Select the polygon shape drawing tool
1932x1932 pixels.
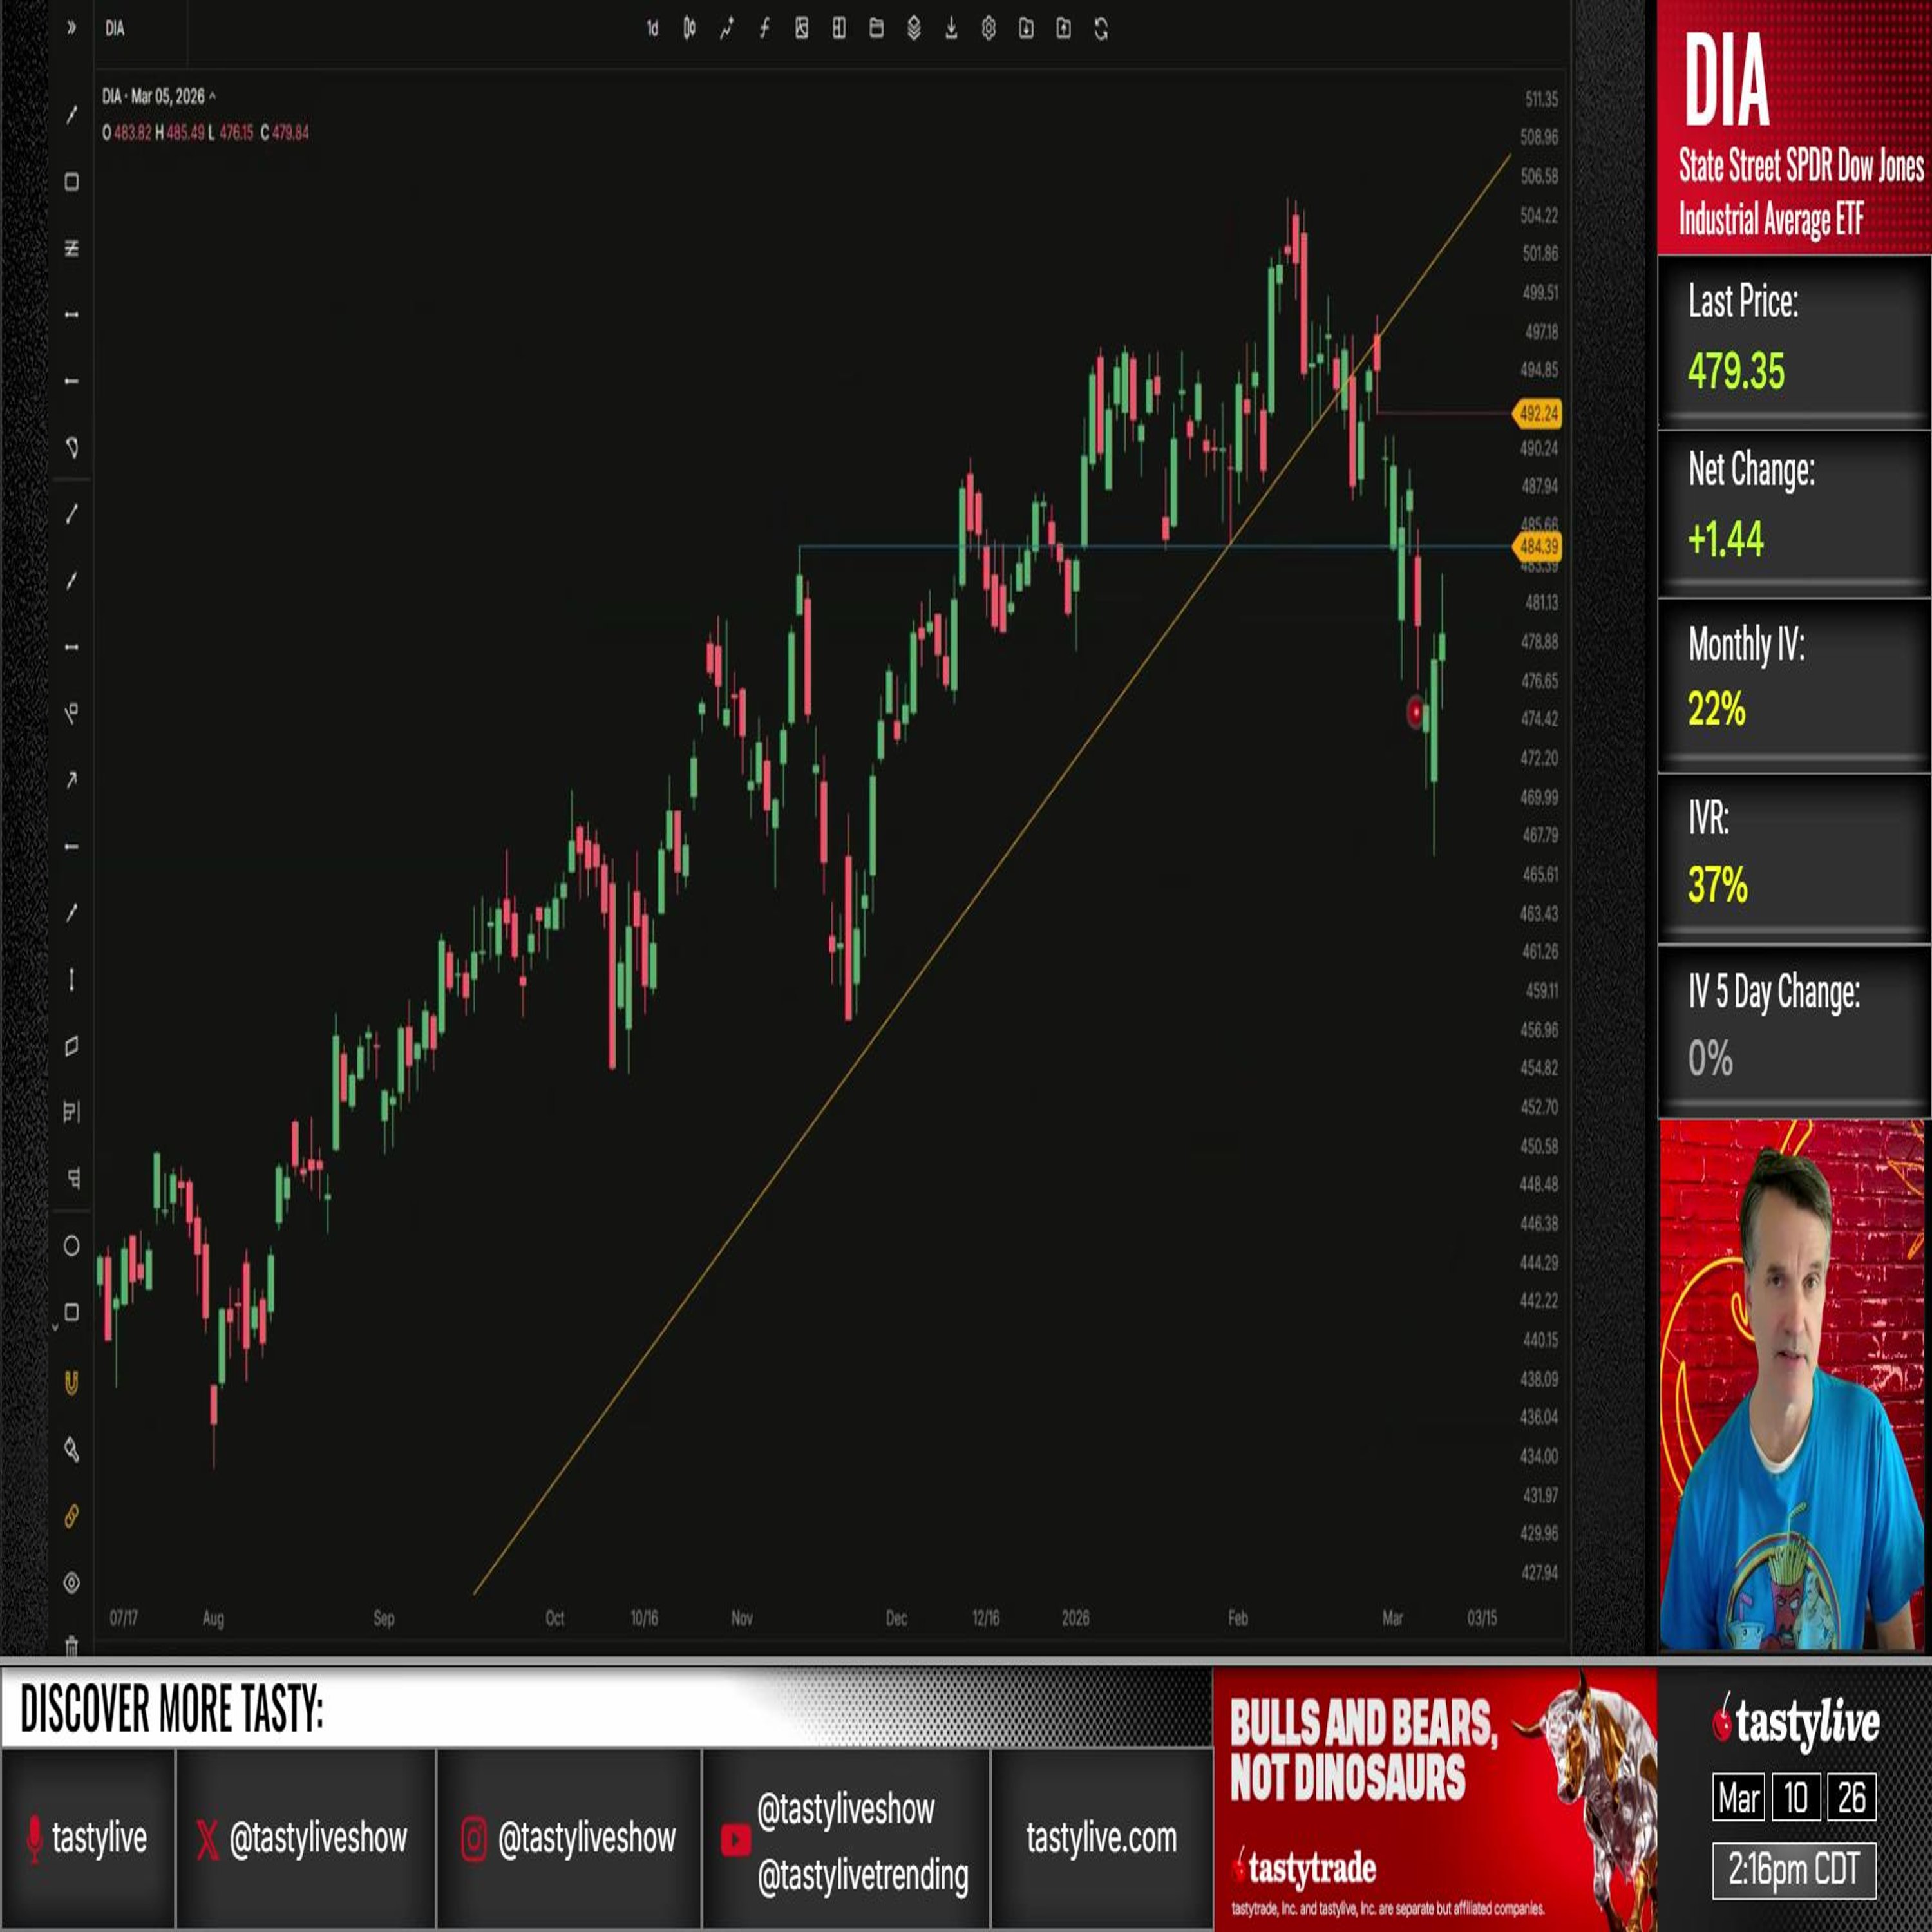point(71,447)
